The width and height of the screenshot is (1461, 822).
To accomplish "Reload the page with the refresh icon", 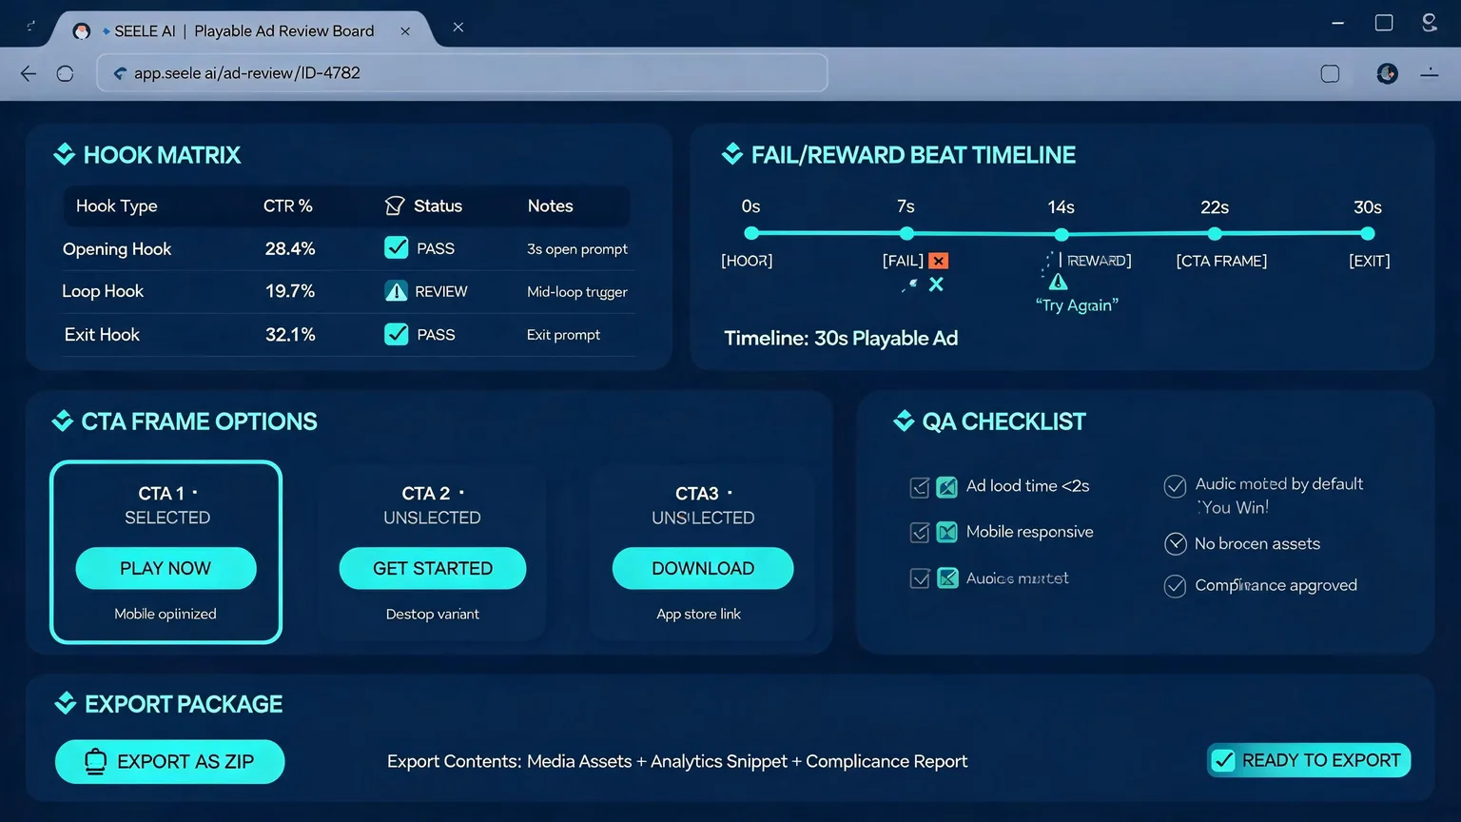I will pos(65,73).
